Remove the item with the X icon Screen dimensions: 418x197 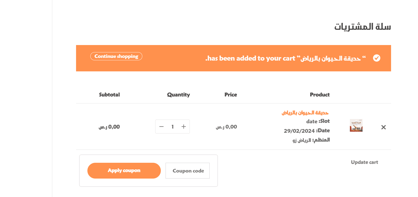383,127
